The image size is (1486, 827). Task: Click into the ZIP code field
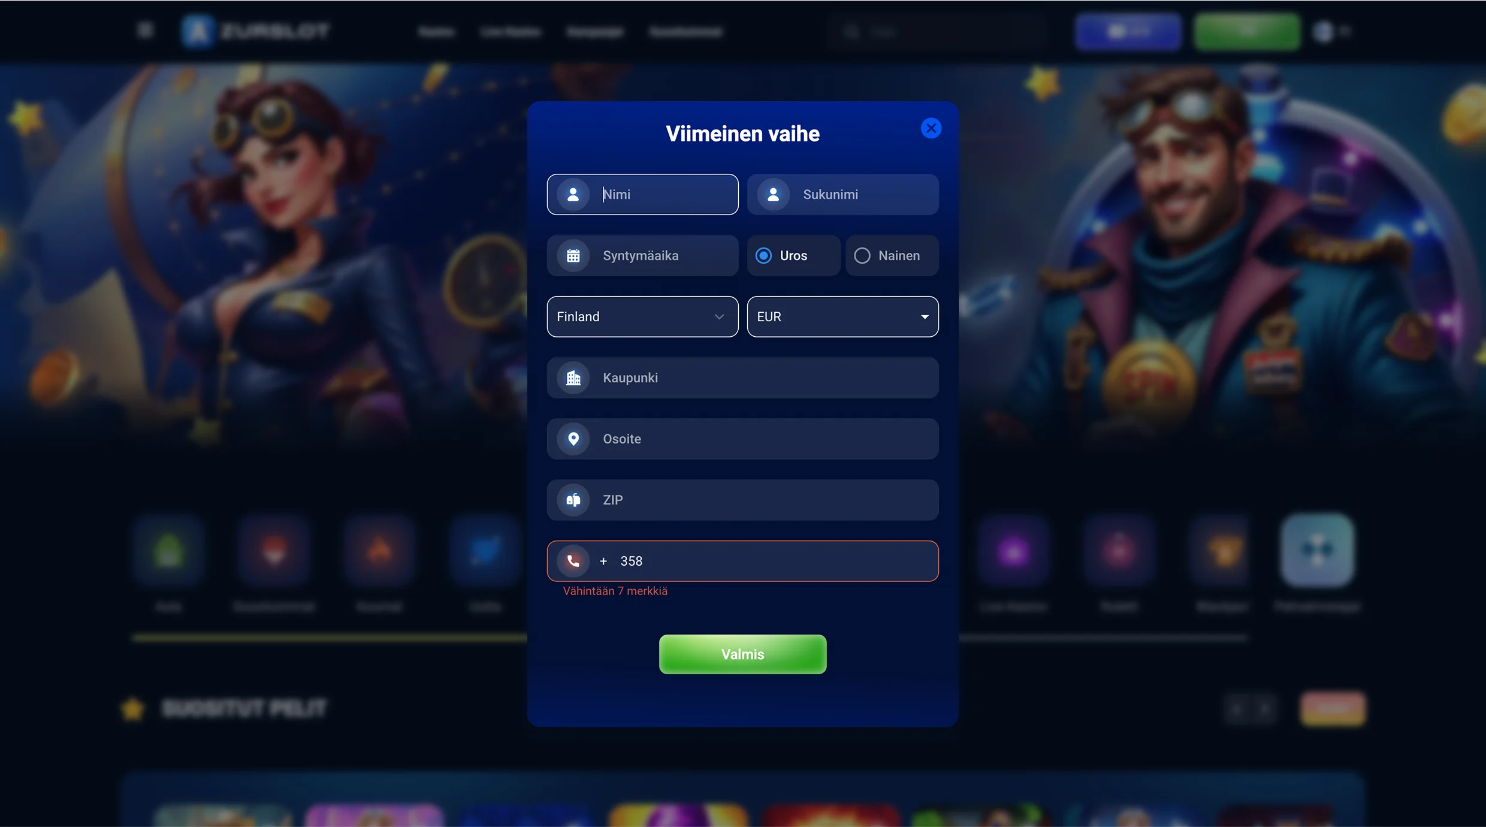(742, 500)
